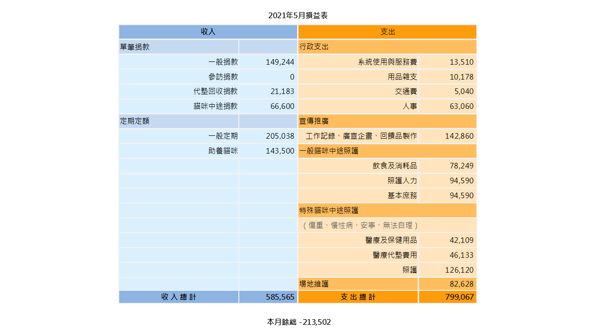Click the 代墊回收捐款 row label
The height and width of the screenshot is (335, 596).
216,92
